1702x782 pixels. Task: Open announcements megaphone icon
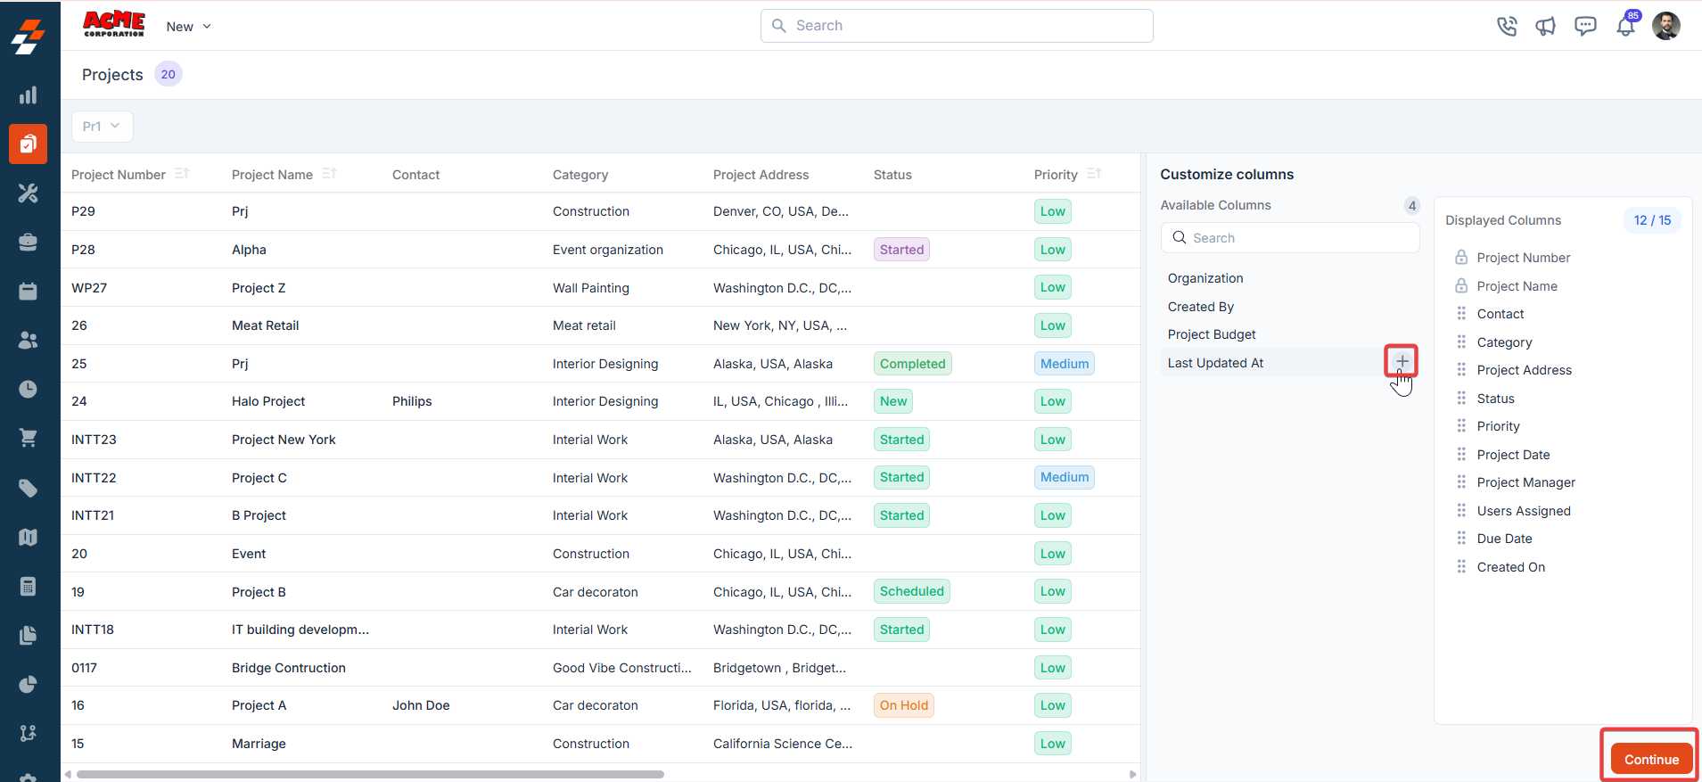tap(1546, 26)
